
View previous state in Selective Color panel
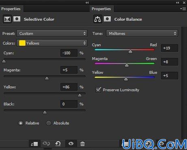point(46,144)
